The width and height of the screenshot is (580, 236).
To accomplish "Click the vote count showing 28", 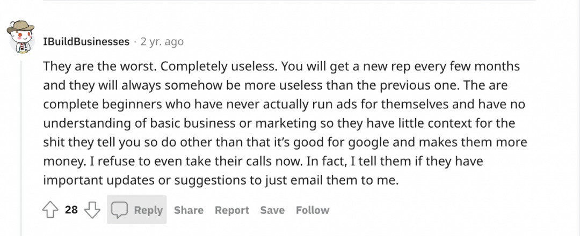I will point(71,210).
